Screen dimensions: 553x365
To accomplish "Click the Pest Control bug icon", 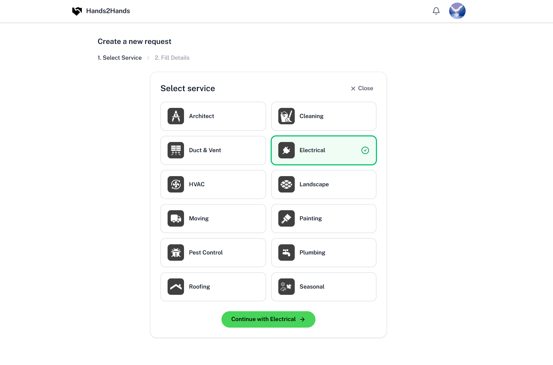I will tap(176, 253).
